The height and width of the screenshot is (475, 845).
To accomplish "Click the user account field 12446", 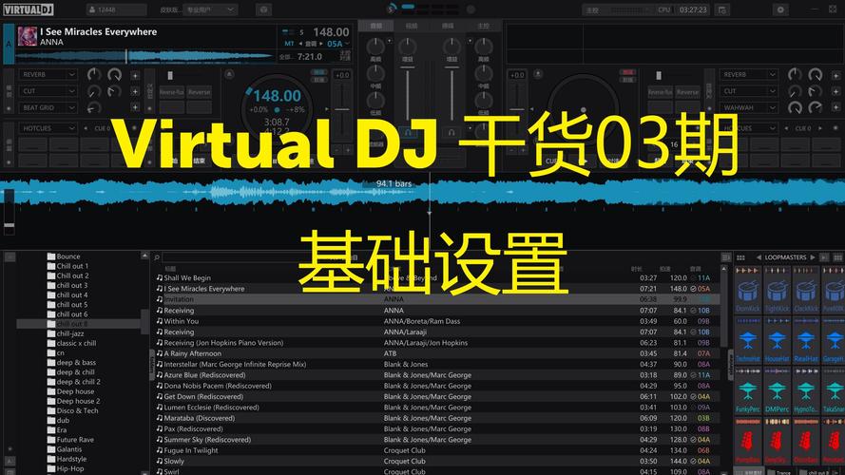I will tap(116, 9).
